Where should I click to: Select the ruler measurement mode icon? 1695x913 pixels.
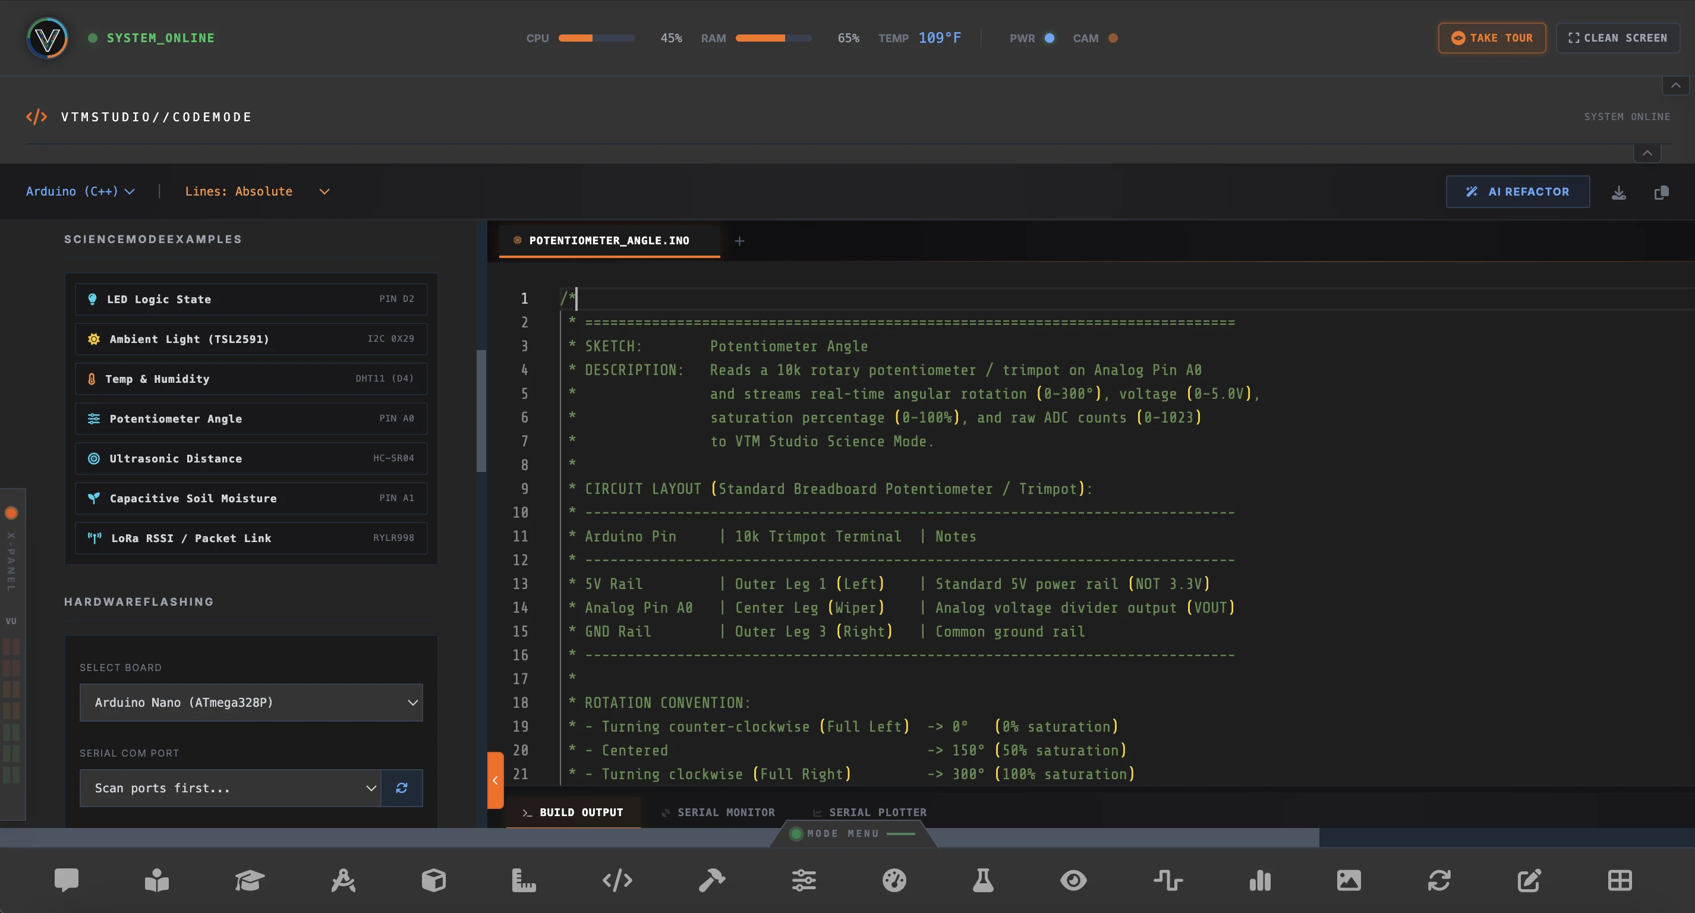tap(524, 880)
